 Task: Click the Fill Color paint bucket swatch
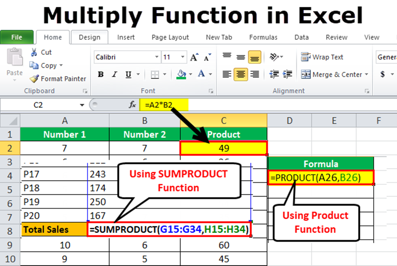pos(181,74)
